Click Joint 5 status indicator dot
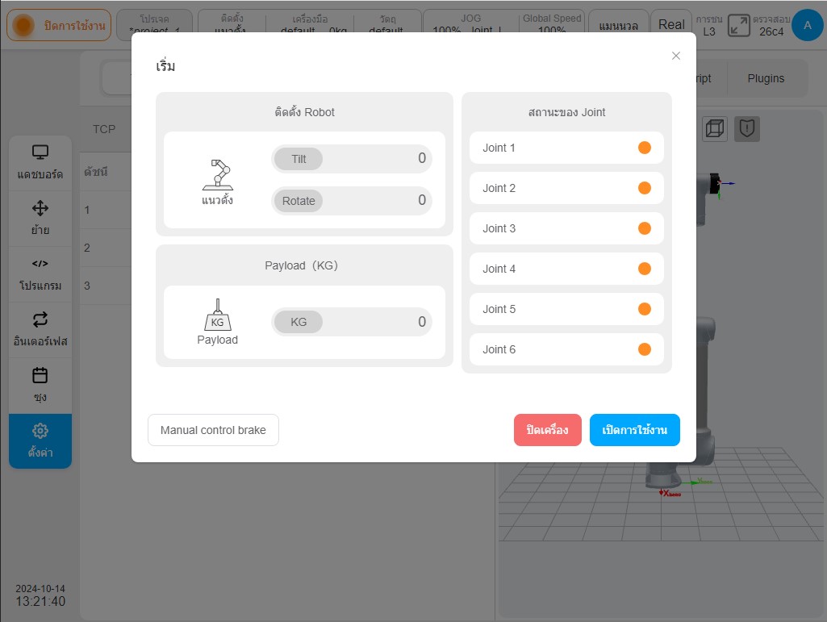This screenshot has height=622, width=827. [645, 309]
